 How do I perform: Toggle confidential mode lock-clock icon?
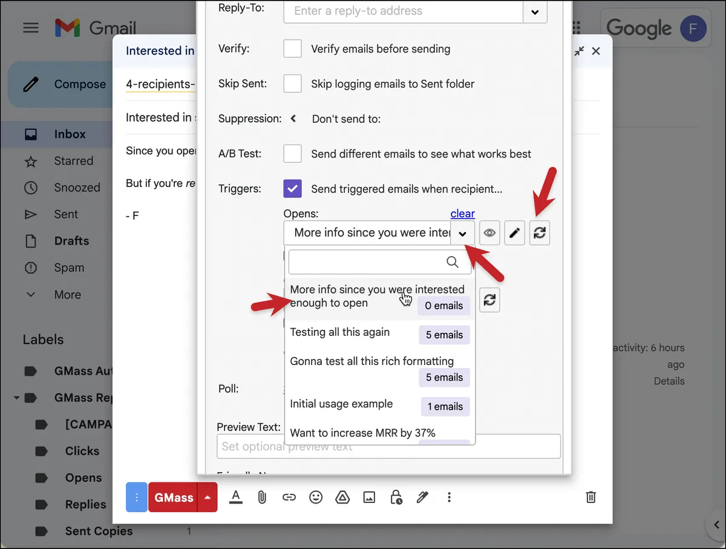click(396, 498)
